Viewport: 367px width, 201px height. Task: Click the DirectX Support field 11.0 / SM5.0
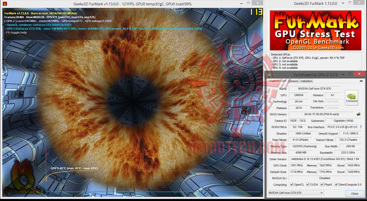tap(350, 133)
